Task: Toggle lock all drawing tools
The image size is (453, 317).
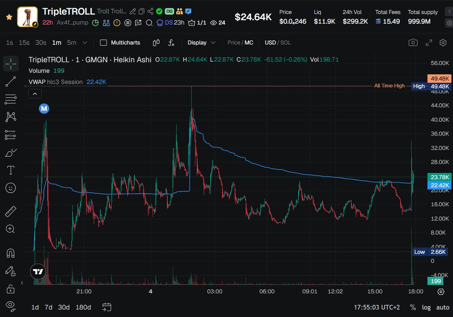Action: (11, 289)
